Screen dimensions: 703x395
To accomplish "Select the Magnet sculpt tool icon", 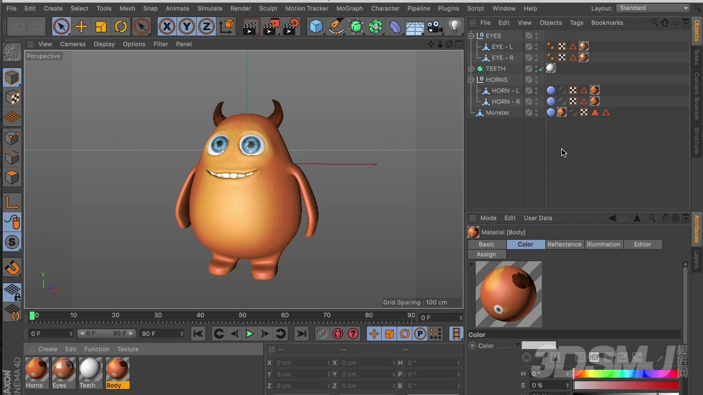I will point(12,267).
